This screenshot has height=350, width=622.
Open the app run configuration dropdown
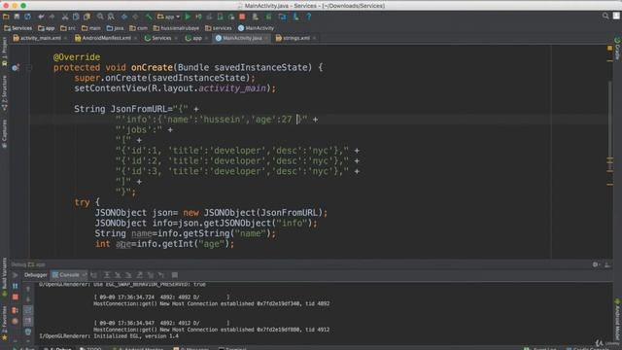(x=168, y=17)
